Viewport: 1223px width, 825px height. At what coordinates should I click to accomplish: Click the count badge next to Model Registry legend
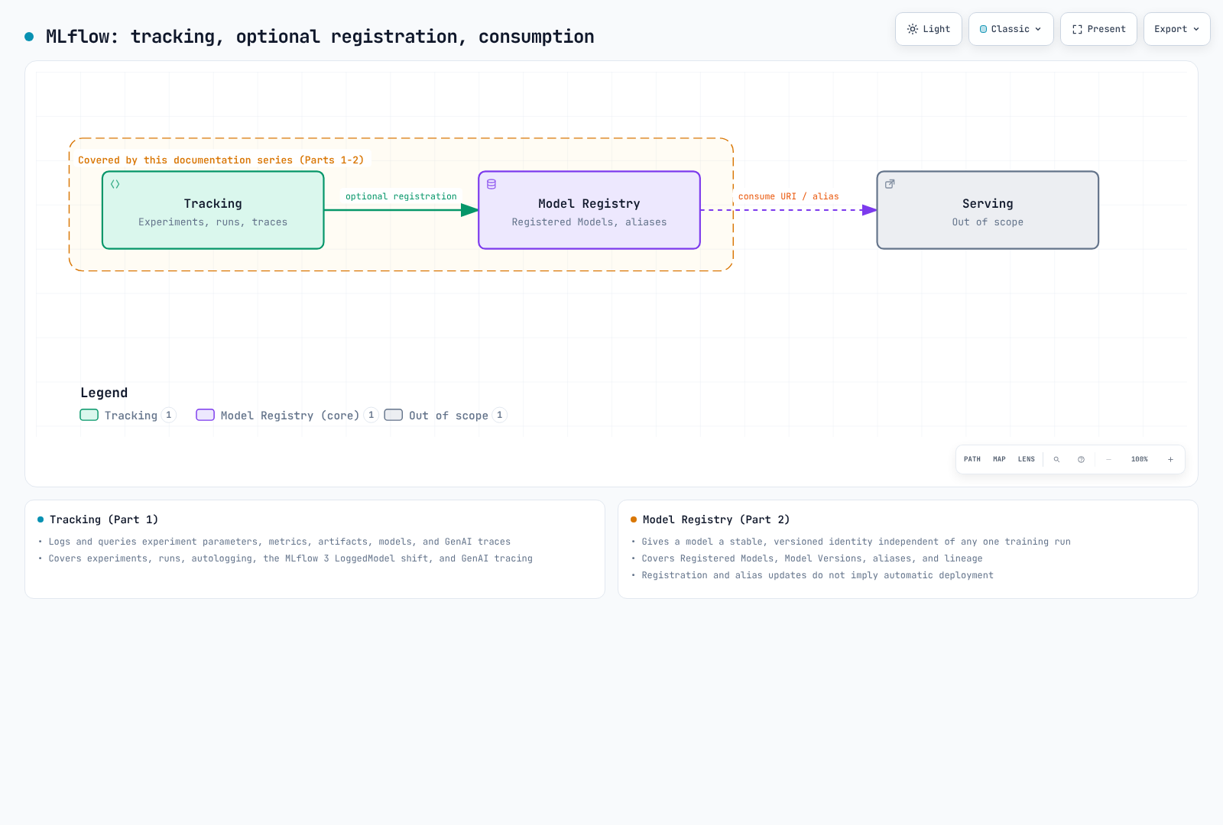click(x=371, y=415)
